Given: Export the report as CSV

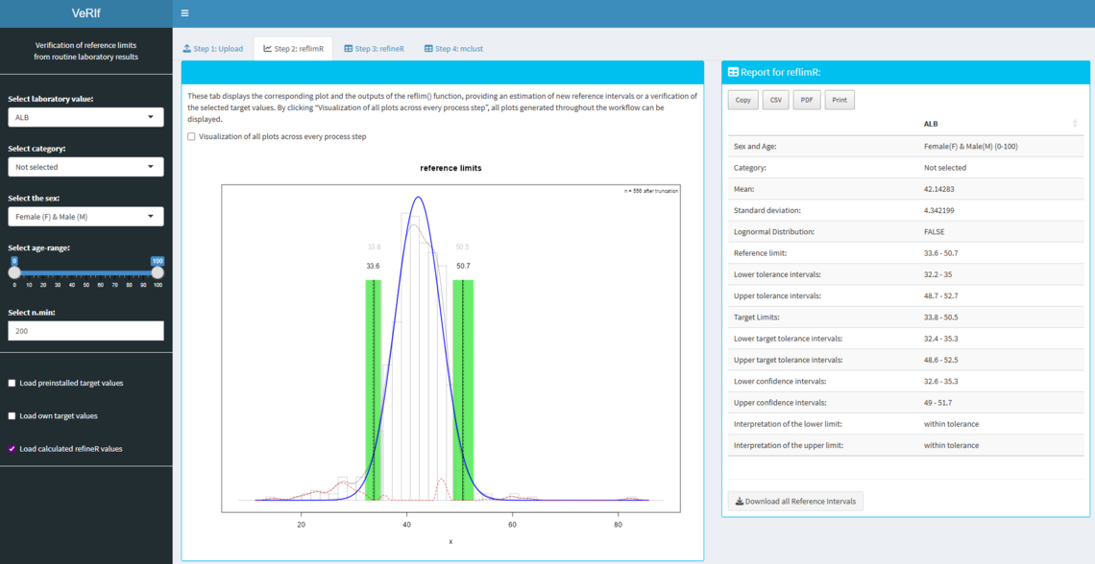Looking at the screenshot, I should (775, 100).
